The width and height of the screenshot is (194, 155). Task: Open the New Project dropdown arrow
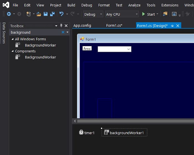[x=34, y=14]
